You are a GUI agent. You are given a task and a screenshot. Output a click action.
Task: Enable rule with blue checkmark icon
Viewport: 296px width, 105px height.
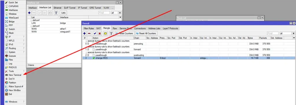coord(95,33)
